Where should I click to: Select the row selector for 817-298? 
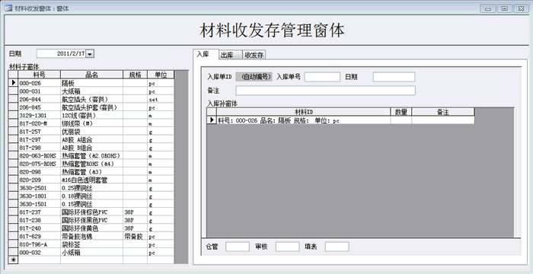13,148
